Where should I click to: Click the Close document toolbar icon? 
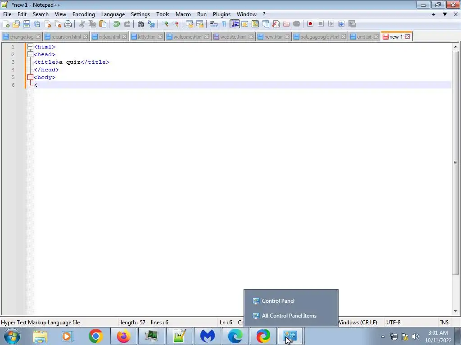pyautogui.click(x=47, y=24)
